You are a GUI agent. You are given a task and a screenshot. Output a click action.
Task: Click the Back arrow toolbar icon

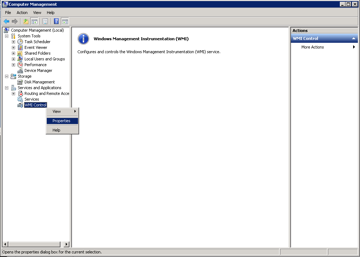(x=6, y=21)
